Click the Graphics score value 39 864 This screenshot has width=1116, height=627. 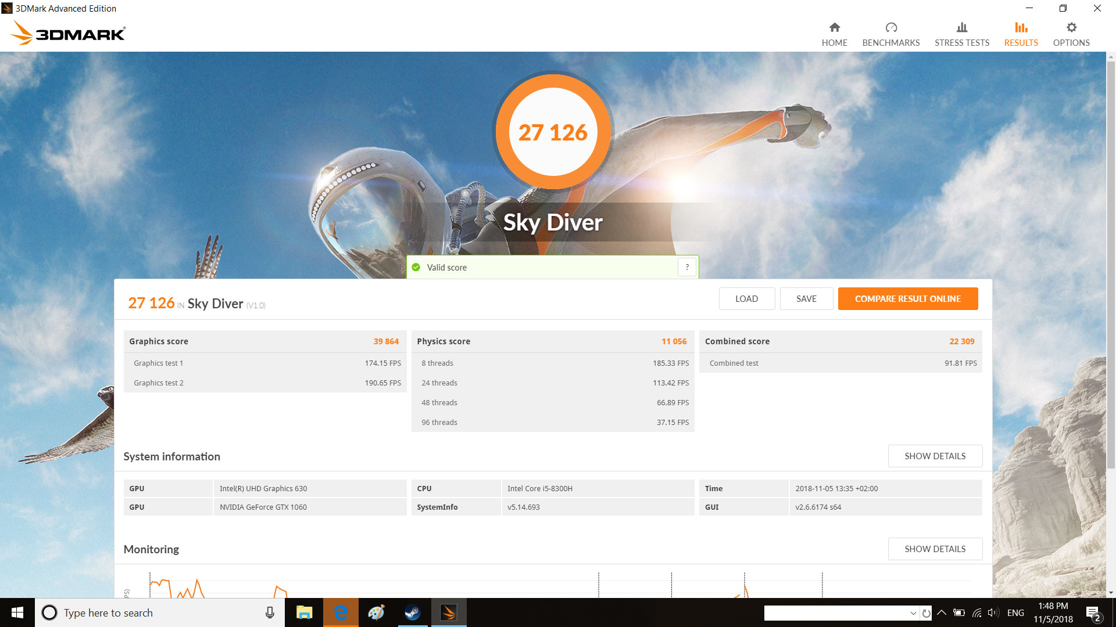point(386,341)
